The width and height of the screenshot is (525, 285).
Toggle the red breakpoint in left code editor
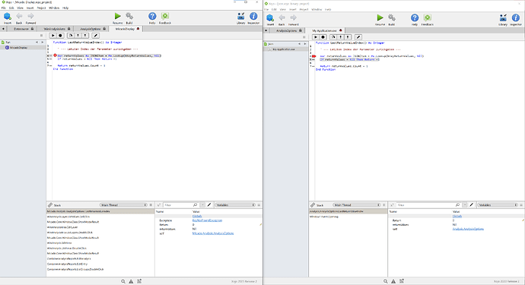(x=55, y=55)
